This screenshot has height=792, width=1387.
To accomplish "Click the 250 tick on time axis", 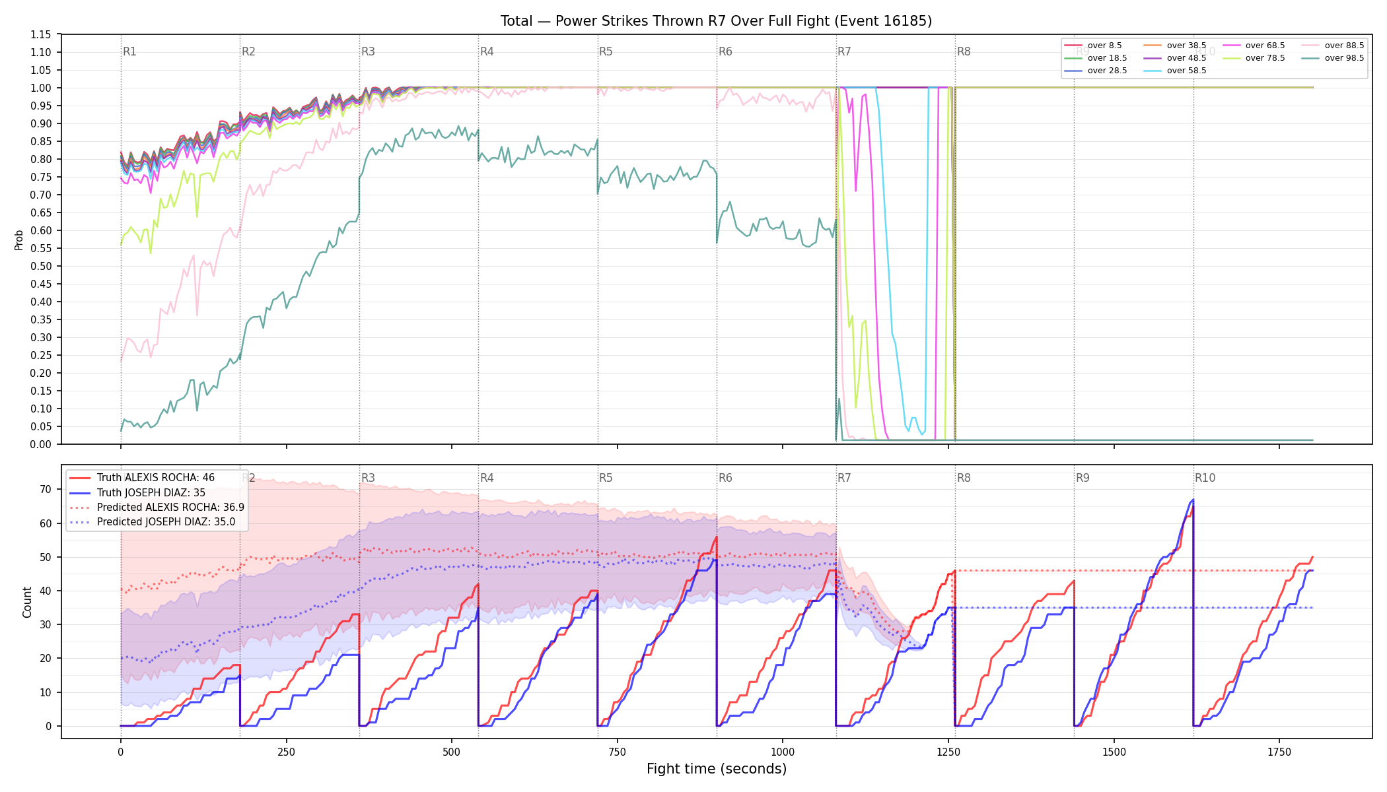I will pyautogui.click(x=286, y=752).
